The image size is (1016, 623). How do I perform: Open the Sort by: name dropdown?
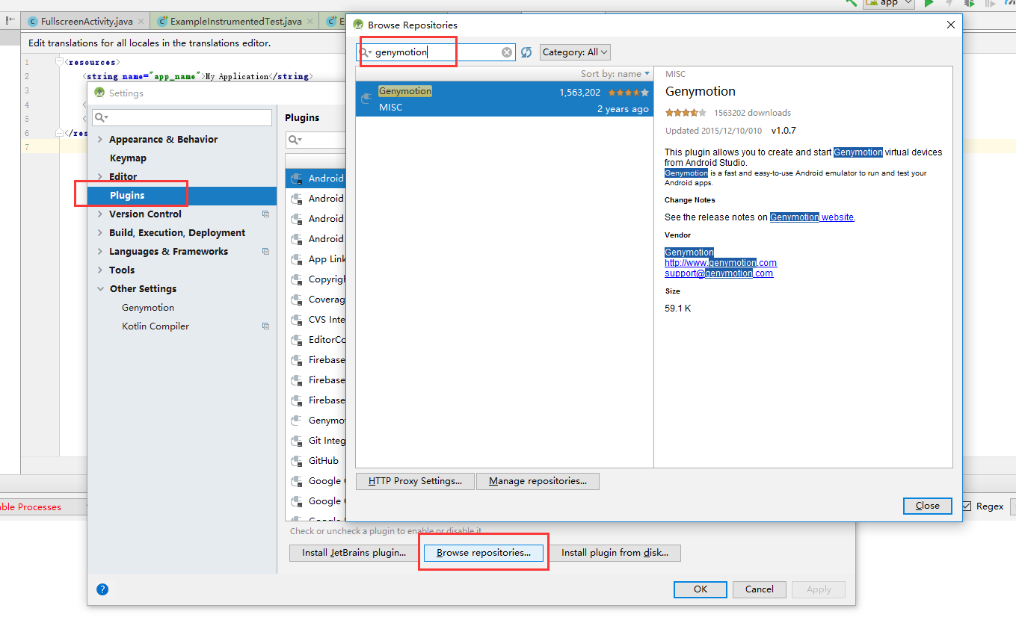point(615,73)
